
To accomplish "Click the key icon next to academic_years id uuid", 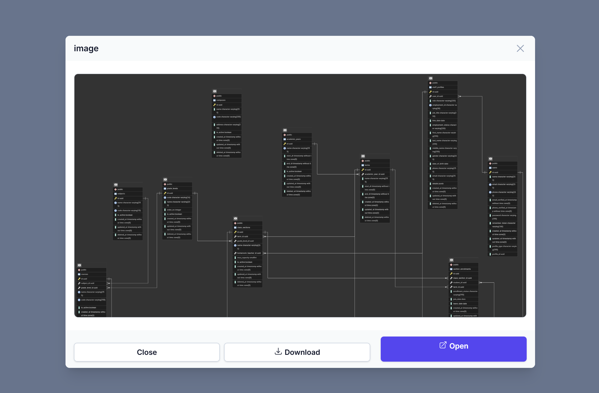I will [284, 144].
